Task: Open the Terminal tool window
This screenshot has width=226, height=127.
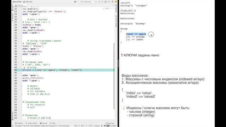Action: click(43, 123)
